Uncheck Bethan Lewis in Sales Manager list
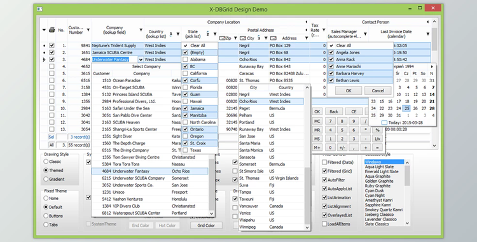The image size is (477, 242). tap(331, 80)
